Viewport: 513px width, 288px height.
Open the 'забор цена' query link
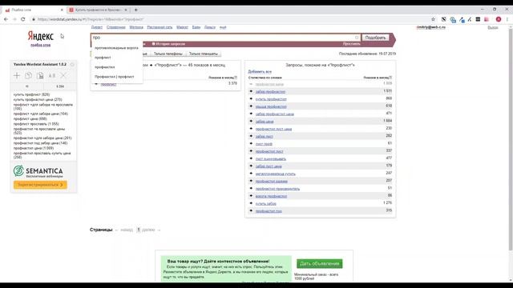pyautogui.click(x=265, y=122)
